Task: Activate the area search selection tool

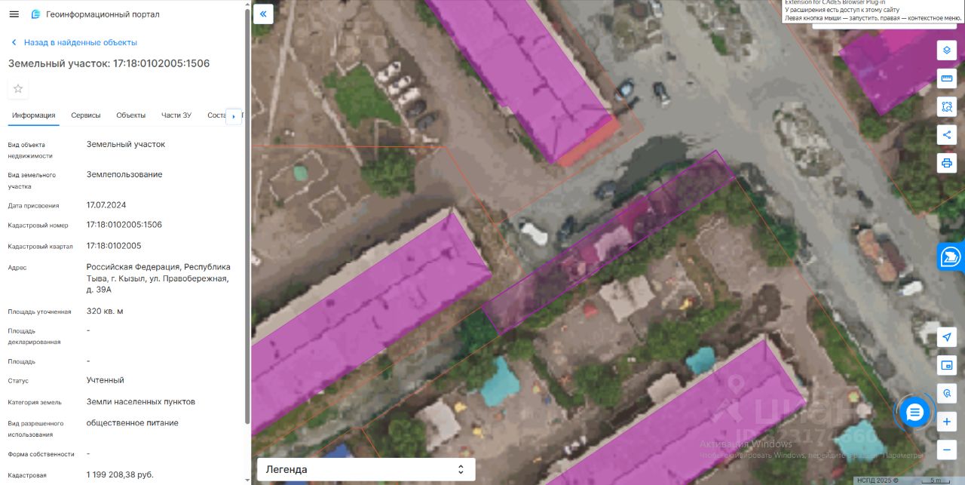Action: pyautogui.click(x=947, y=106)
